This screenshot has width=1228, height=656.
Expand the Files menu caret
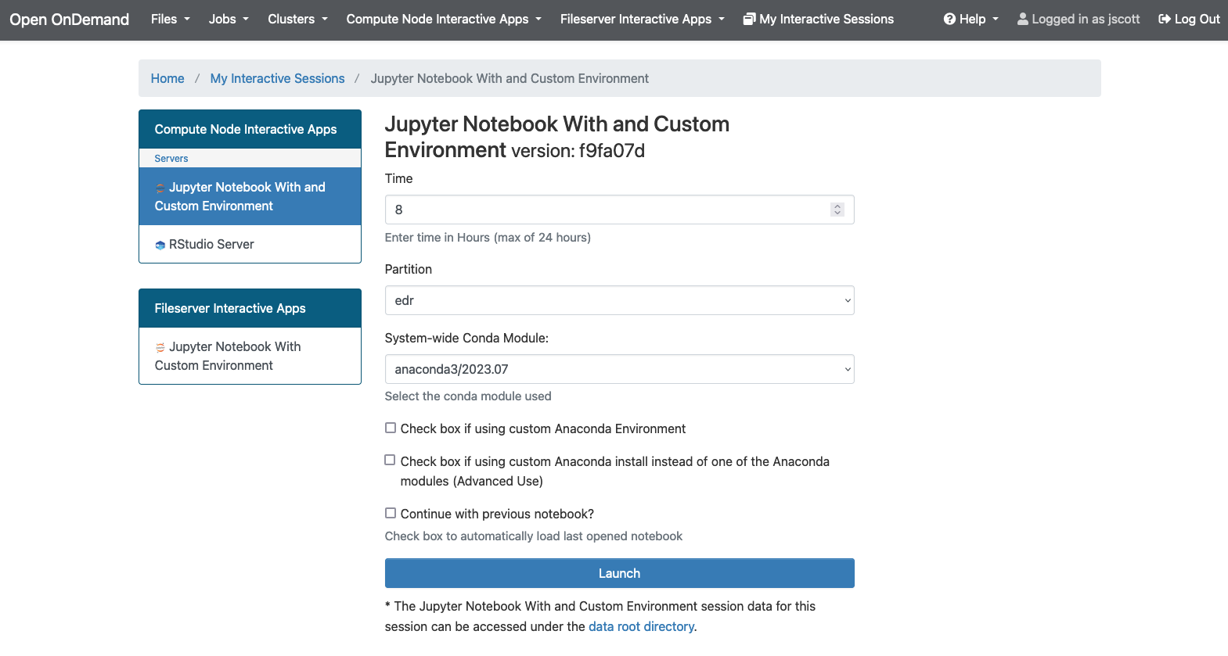pyautogui.click(x=187, y=19)
